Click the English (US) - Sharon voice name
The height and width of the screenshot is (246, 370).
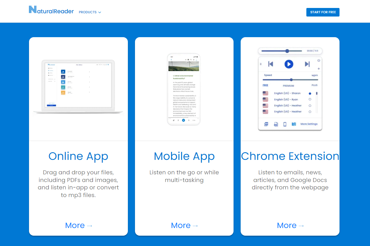(287, 93)
